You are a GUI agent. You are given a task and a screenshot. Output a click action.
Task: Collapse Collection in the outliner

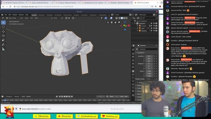click(x=135, y=23)
